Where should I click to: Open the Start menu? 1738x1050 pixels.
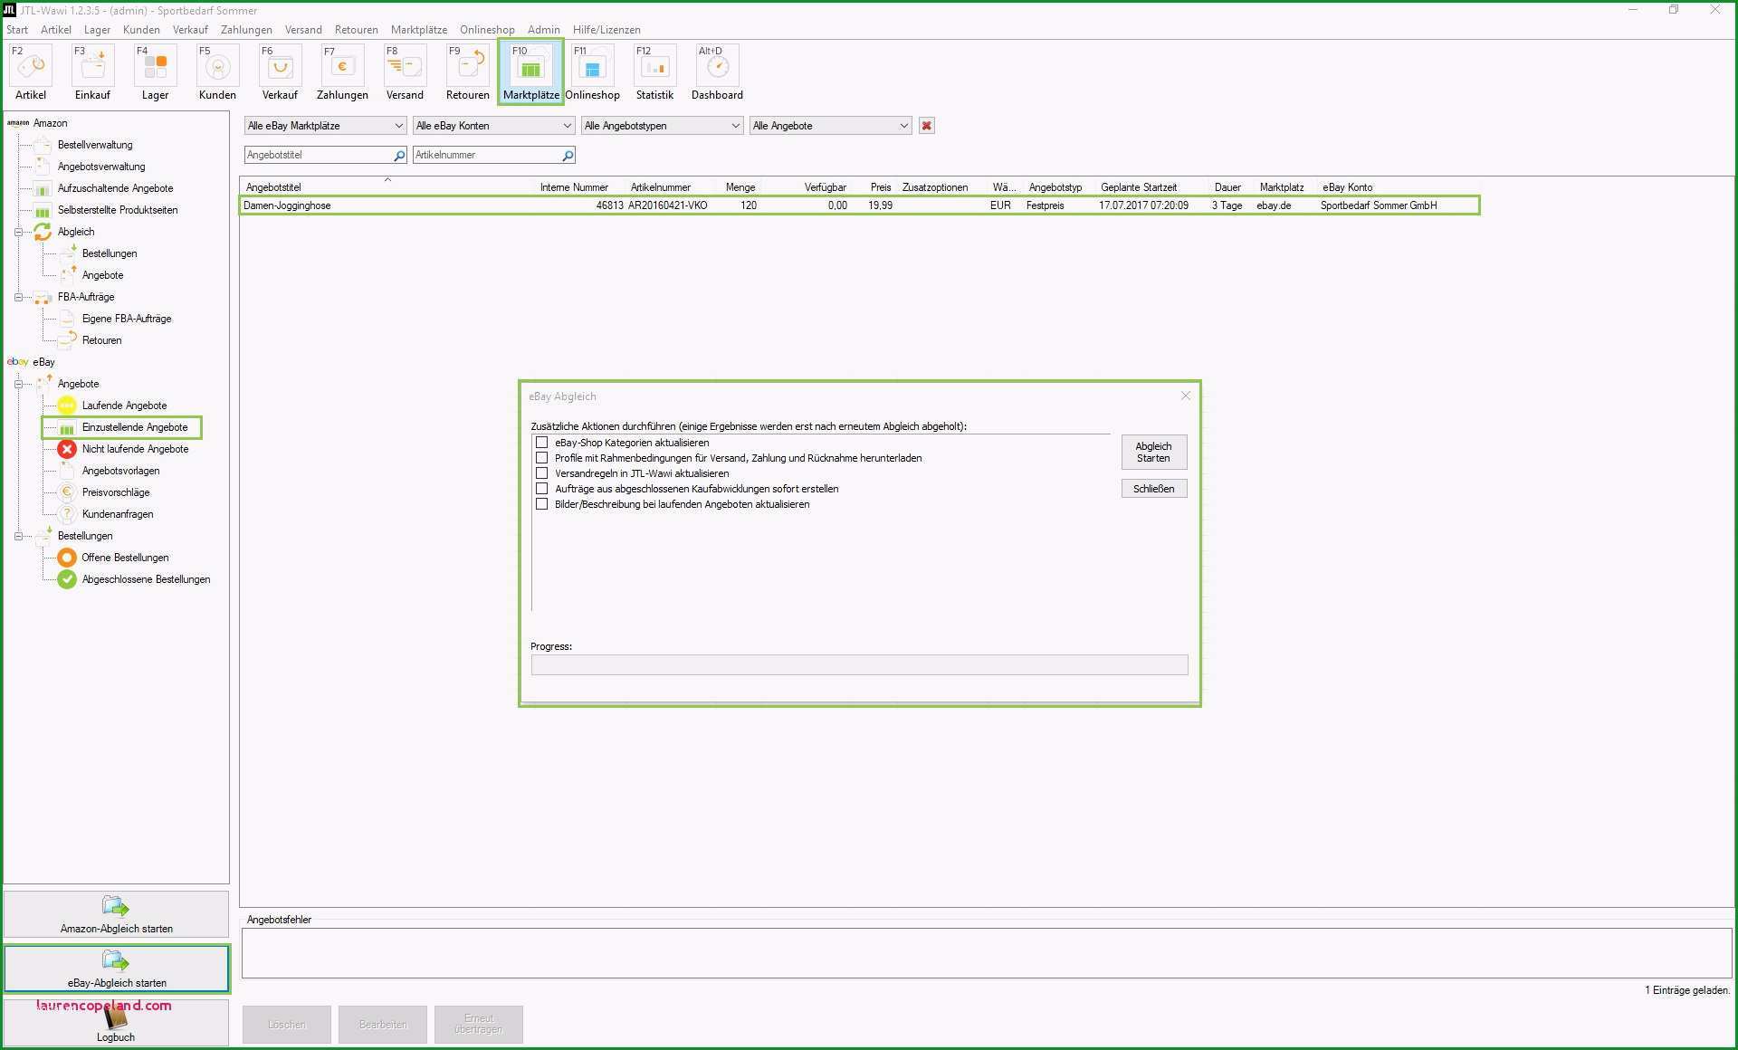point(17,30)
